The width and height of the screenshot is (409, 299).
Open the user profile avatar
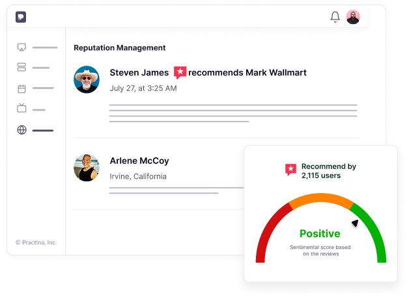[x=353, y=17]
